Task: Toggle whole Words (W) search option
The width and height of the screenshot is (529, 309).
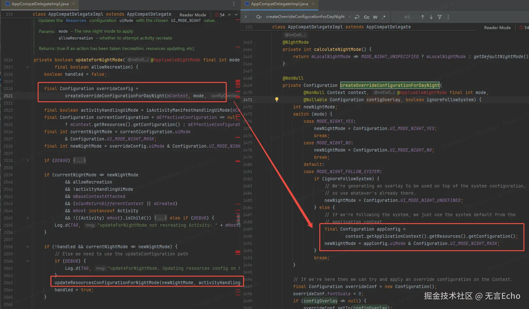Action: pyautogui.click(x=375, y=17)
